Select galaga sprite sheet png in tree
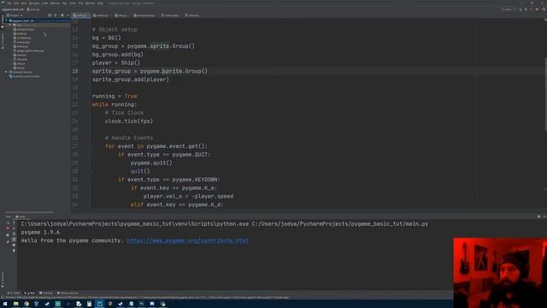Screen dimensions: 547x308 point(28,50)
